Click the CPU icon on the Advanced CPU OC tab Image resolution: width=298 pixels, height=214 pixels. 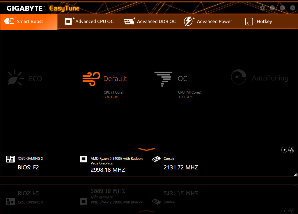coord(69,21)
